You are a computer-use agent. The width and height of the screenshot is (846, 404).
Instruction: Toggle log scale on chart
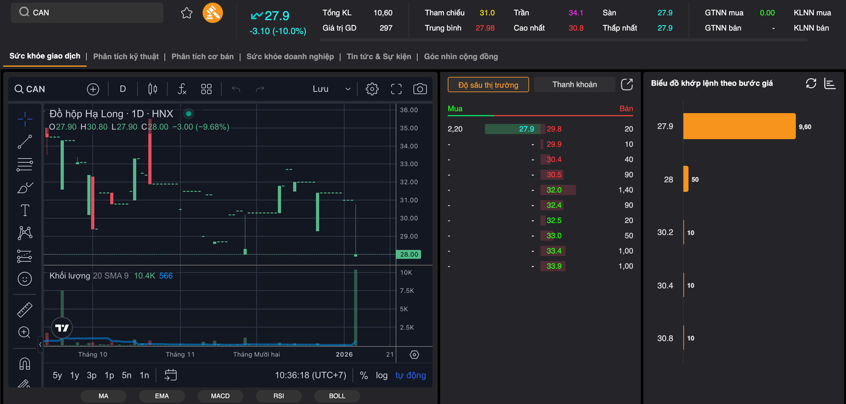tap(382, 375)
